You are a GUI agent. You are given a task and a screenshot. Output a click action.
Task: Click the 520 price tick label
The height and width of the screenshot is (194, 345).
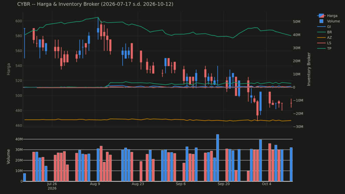(19, 81)
